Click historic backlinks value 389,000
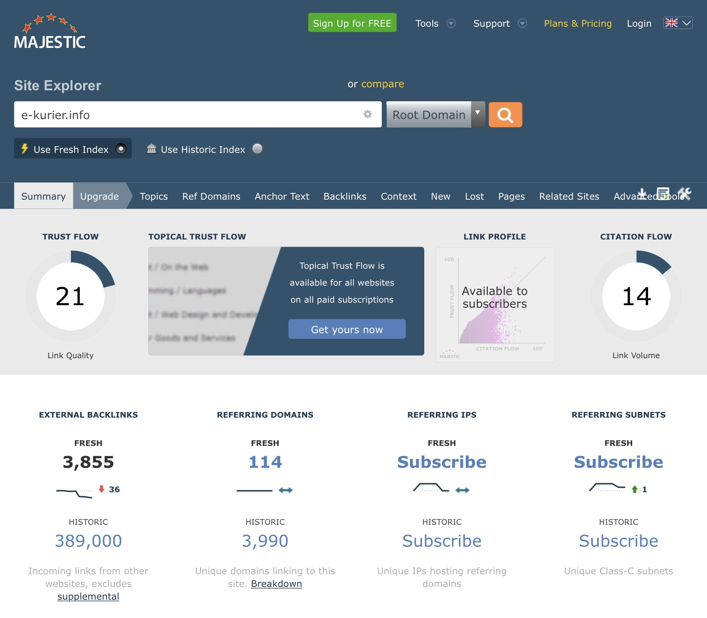 click(89, 541)
